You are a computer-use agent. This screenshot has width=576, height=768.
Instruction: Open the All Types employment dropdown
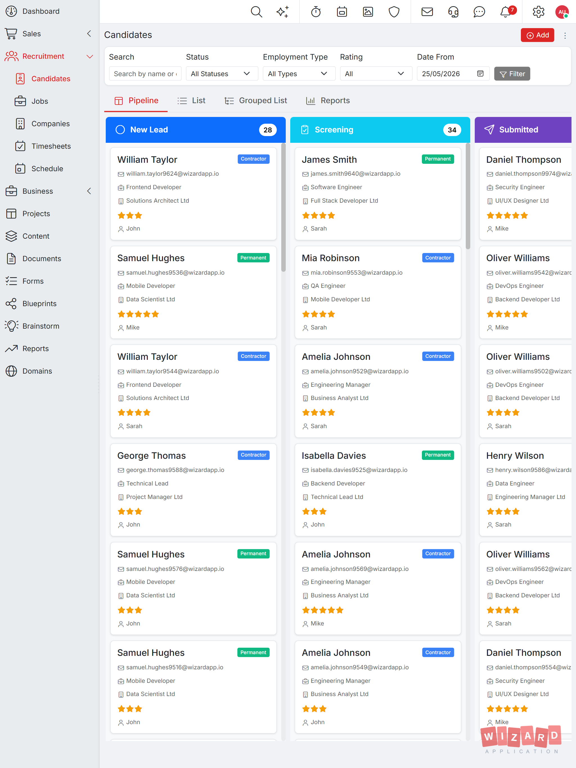[299, 74]
